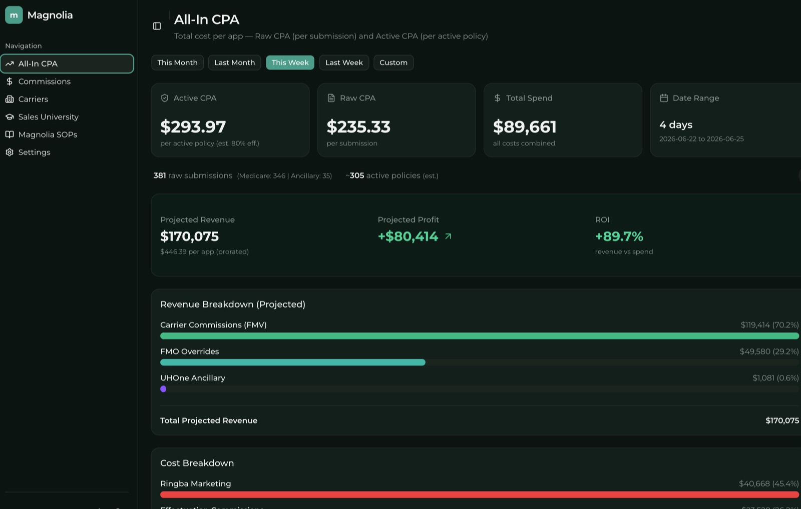This screenshot has height=509, width=801.
Task: Click the $119,414 (70.2%) amount
Action: tap(770, 325)
